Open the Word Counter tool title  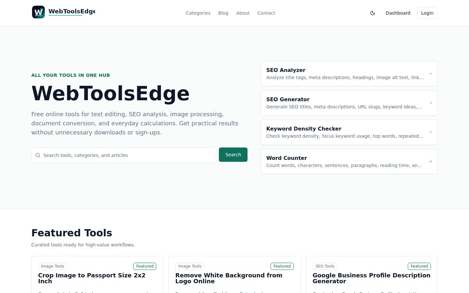(x=287, y=158)
